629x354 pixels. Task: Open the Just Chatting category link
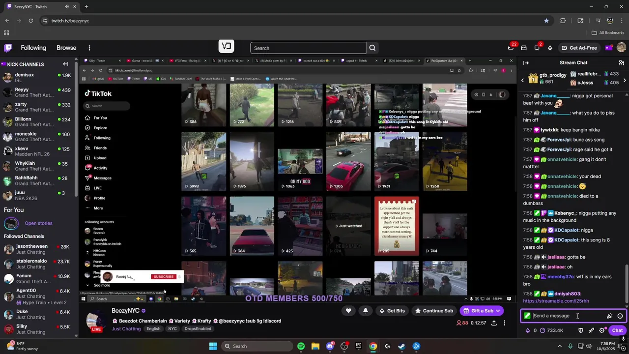(126, 329)
